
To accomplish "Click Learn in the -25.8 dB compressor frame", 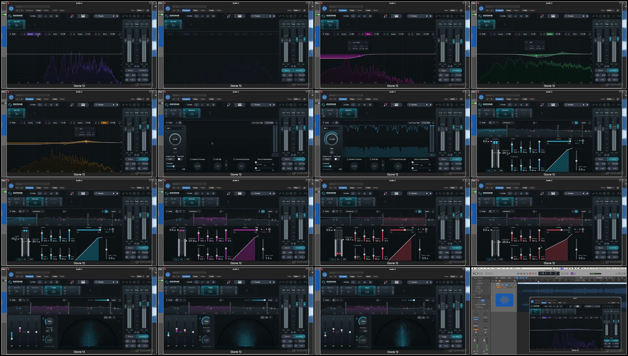I will click(583, 212).
